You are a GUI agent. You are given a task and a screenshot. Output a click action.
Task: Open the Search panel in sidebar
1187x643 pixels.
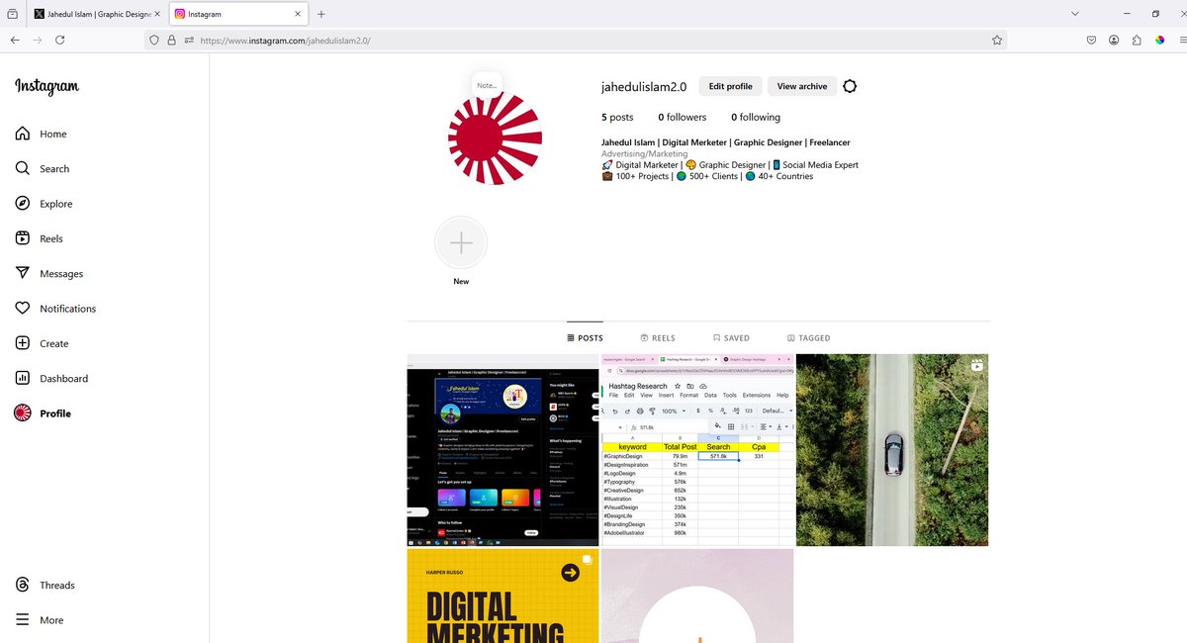(43, 169)
